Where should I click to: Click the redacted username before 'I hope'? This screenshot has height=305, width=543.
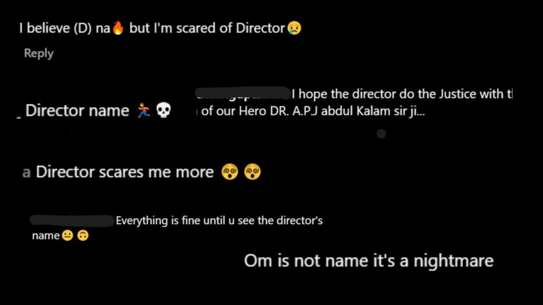243,93
